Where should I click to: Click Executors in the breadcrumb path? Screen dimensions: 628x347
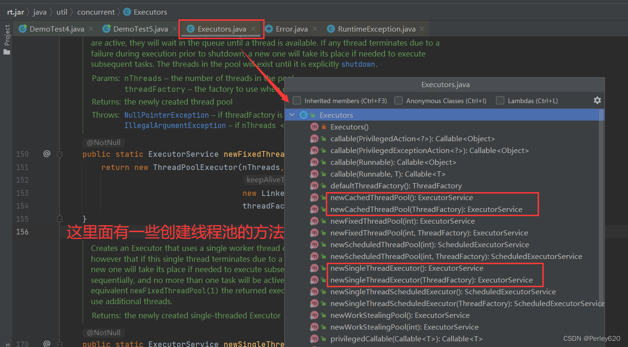[x=150, y=12]
